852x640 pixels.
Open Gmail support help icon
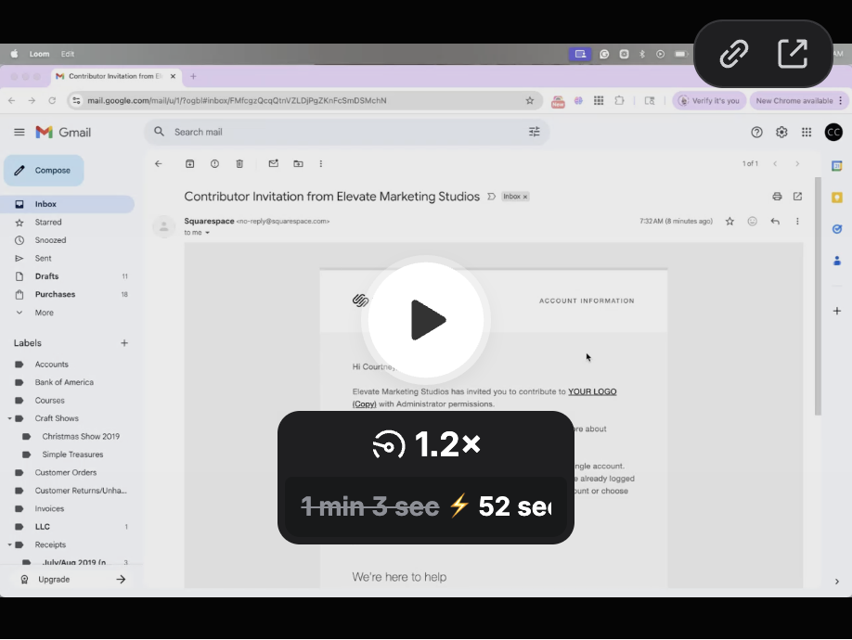point(756,132)
